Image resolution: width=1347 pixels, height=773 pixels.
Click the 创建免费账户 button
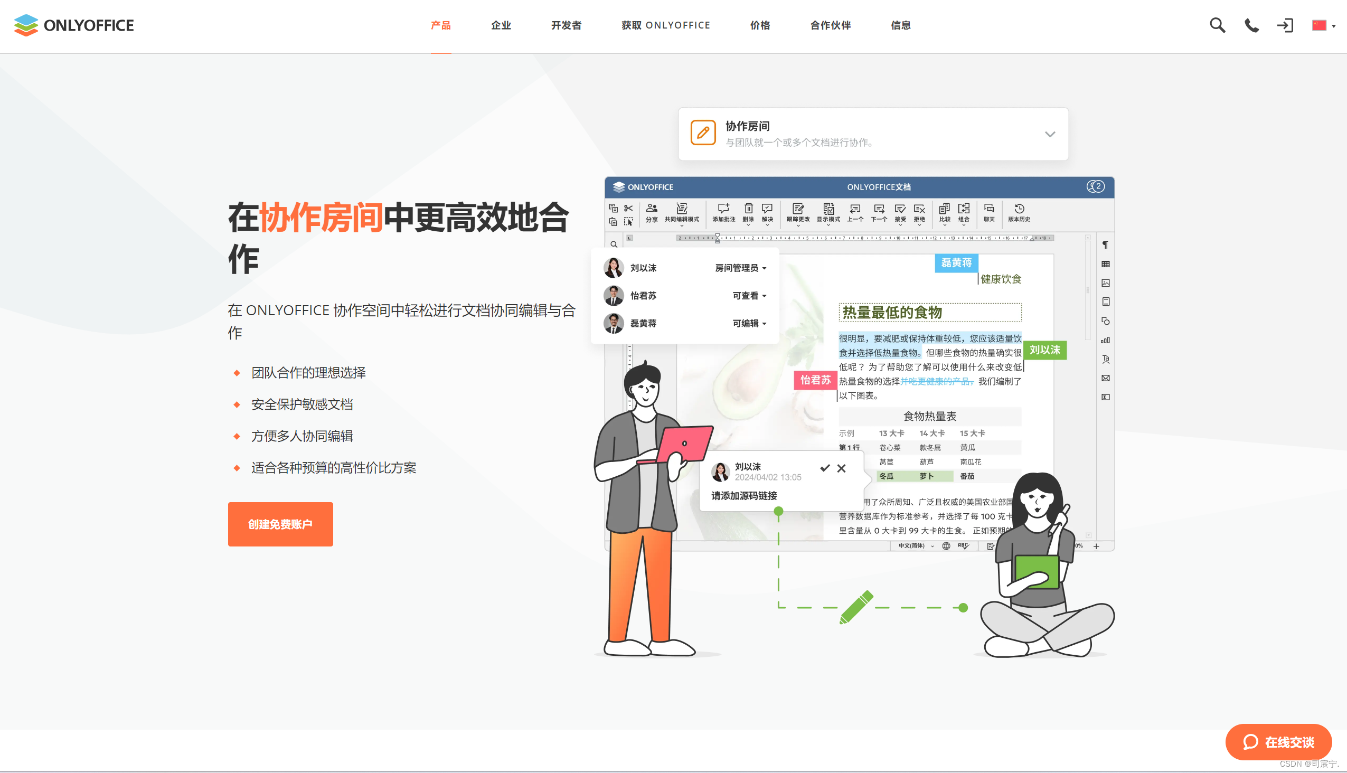coord(280,524)
